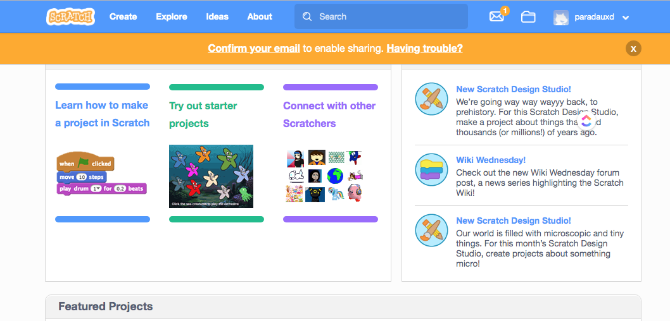The height and width of the screenshot is (321, 670).
Task: Click the Scratchers avatar grid image
Action: 325,176
